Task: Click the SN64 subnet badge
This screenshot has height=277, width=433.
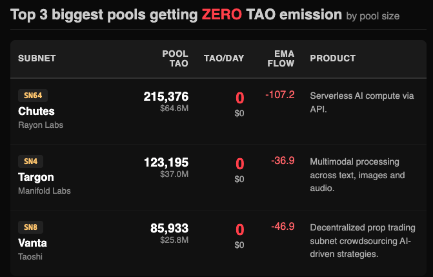Action: coord(32,96)
